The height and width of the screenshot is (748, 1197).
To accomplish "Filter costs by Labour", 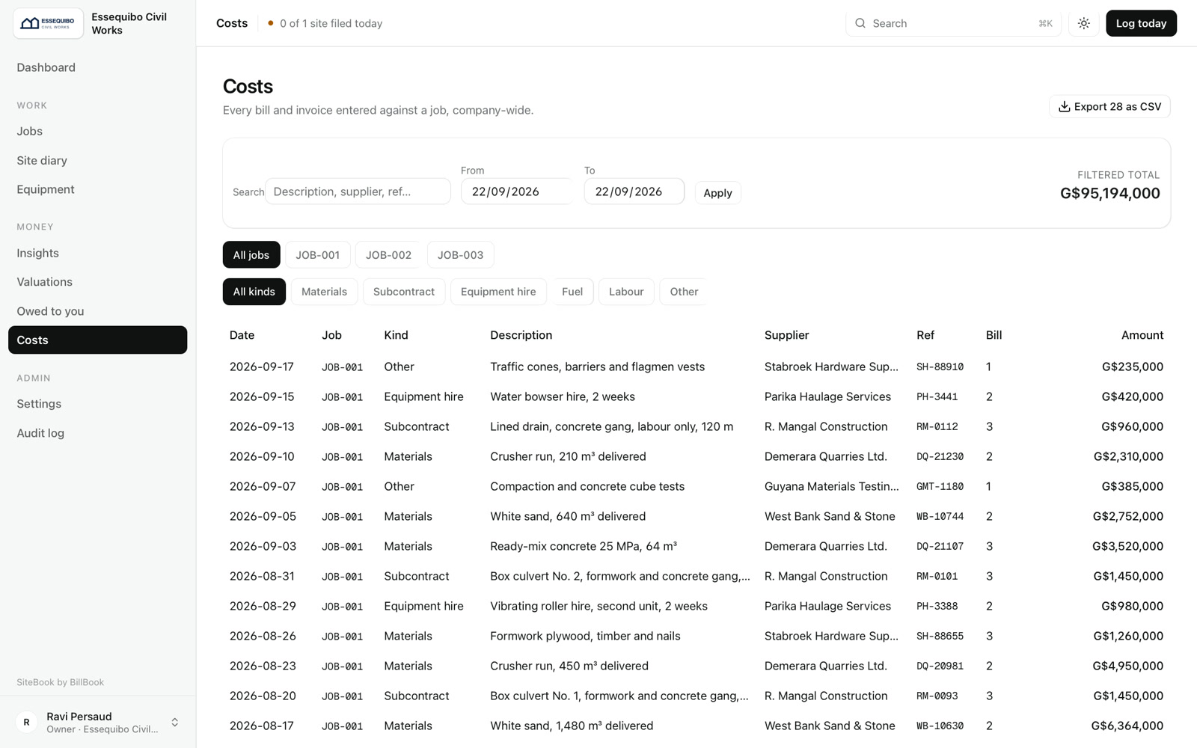I will 626,292.
